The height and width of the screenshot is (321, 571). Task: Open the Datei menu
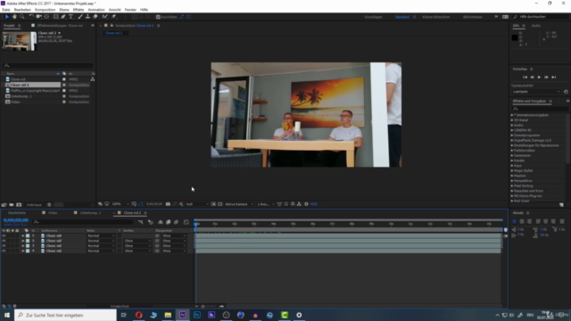point(6,10)
